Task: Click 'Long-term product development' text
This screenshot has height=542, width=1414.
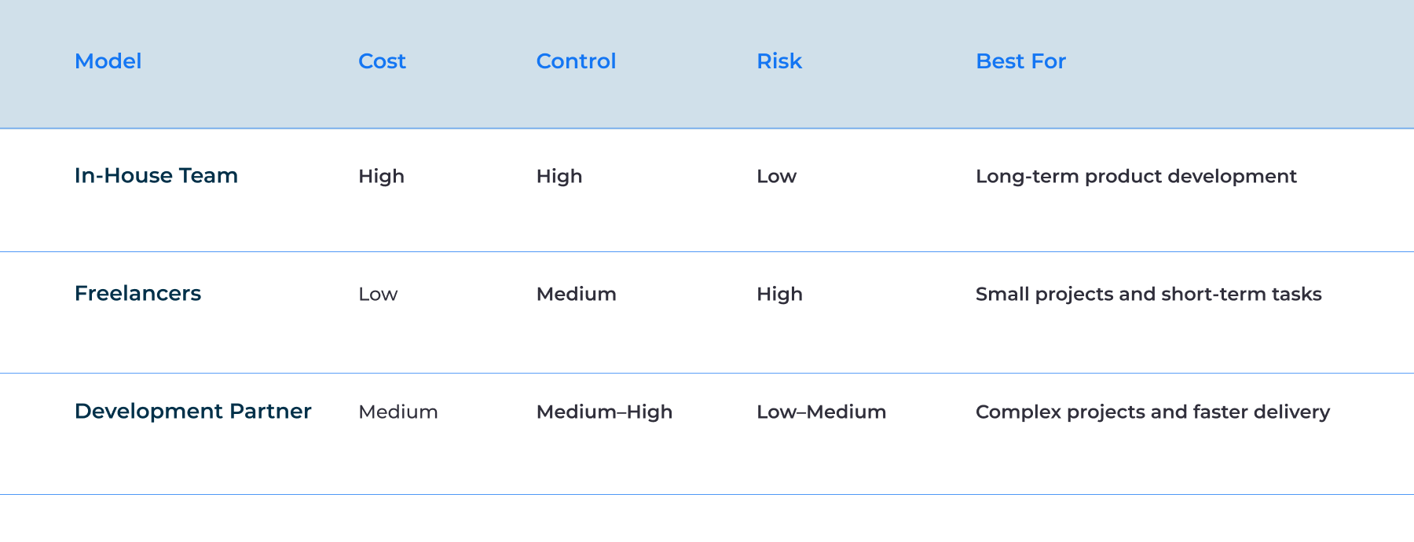Action: 1136,176
